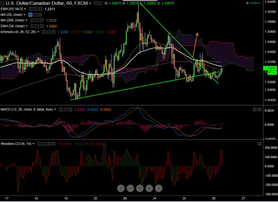Viewport: 278px width, 202px height.
Task: Hide the EMA (34, close) indicator
Action: point(33,26)
